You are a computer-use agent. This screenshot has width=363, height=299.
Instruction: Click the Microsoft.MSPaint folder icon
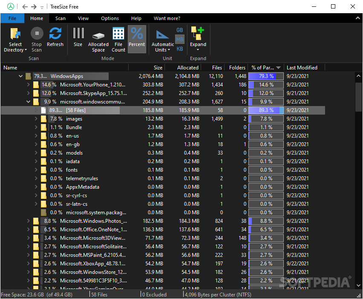tap(36, 255)
